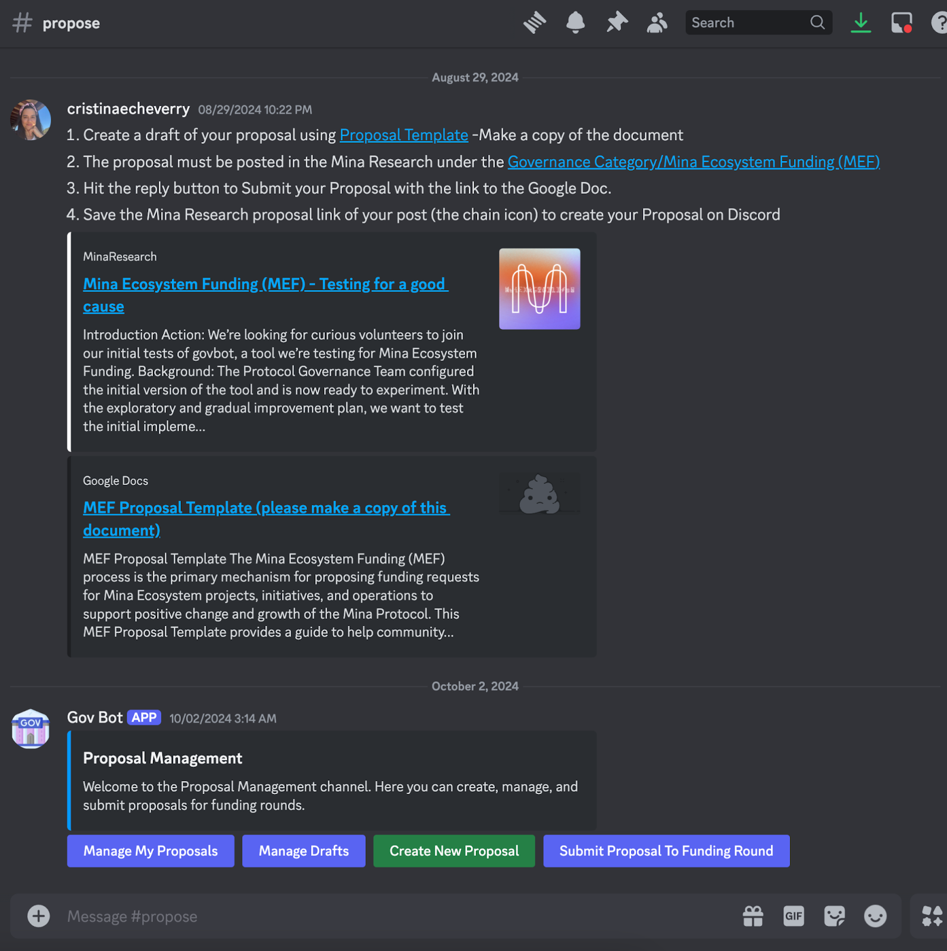Viewport: 947px width, 951px height.
Task: Click the plus attachment button
Action: pyautogui.click(x=39, y=916)
